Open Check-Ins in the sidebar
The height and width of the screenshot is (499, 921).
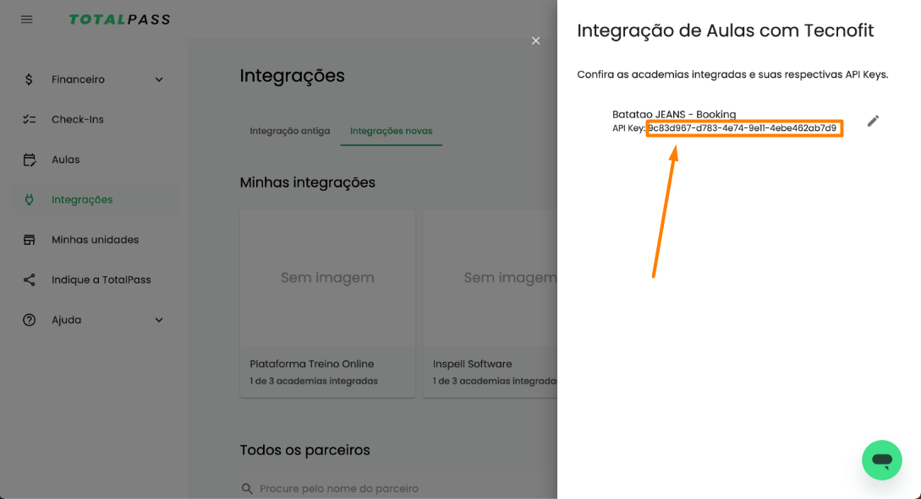(x=94, y=119)
